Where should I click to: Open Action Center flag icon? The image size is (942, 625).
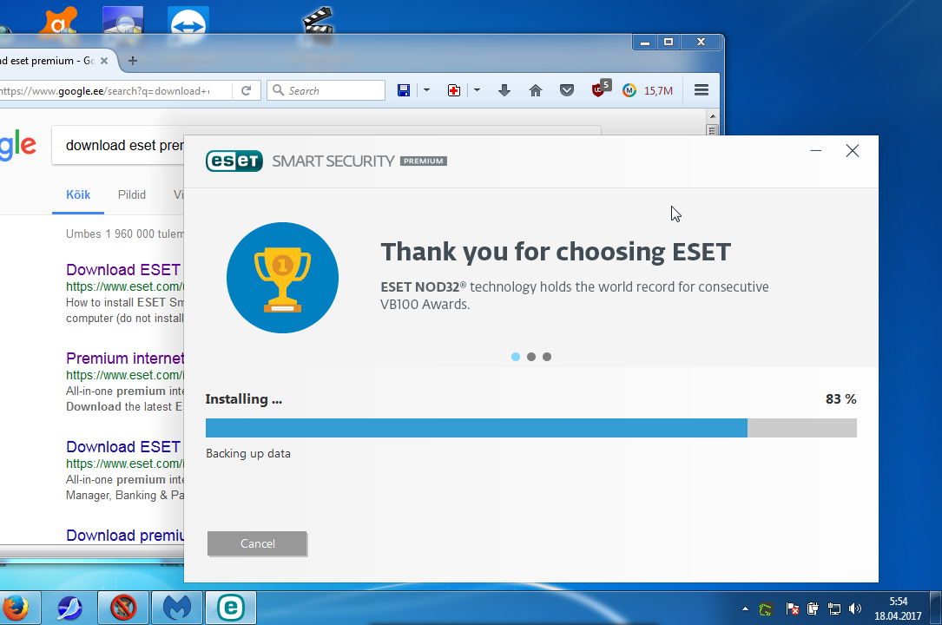pyautogui.click(x=792, y=609)
